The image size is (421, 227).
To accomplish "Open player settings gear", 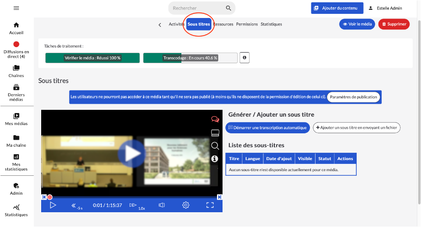I will click(186, 205).
